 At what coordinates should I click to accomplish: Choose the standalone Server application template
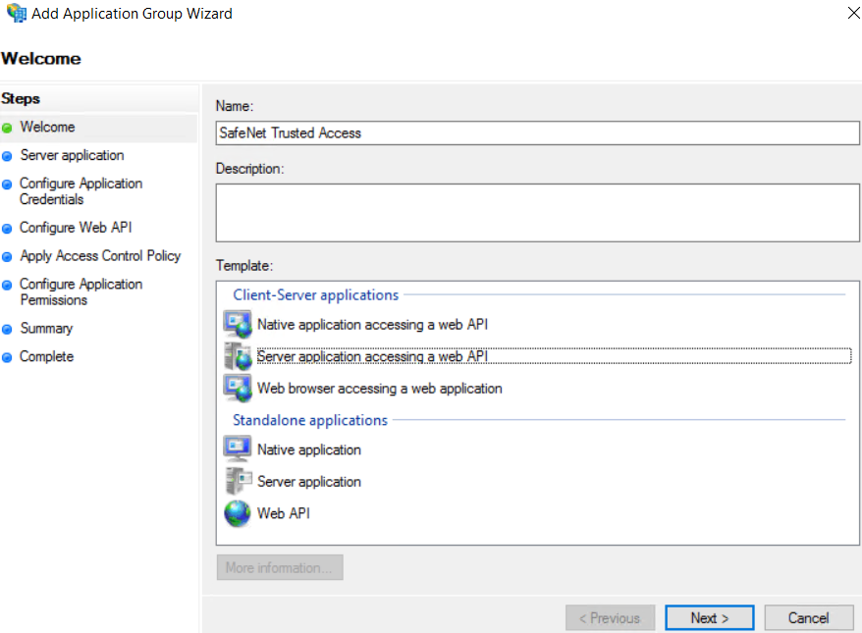(309, 482)
